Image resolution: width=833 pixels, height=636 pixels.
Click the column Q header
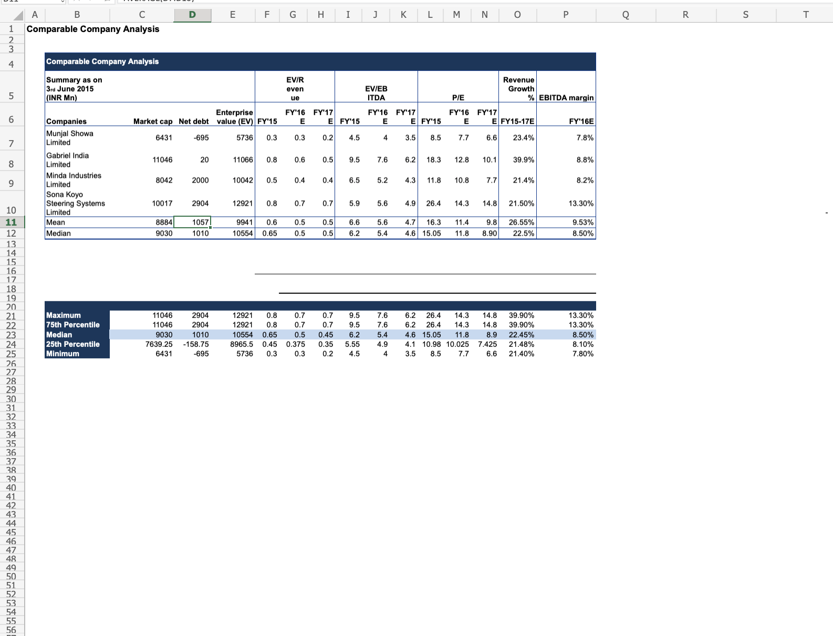coord(626,15)
